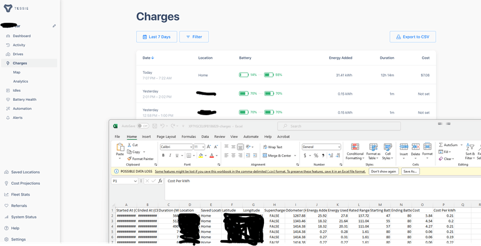This screenshot has width=481, height=246.
Task: Toggle Underline formatting
Action: pos(177,156)
